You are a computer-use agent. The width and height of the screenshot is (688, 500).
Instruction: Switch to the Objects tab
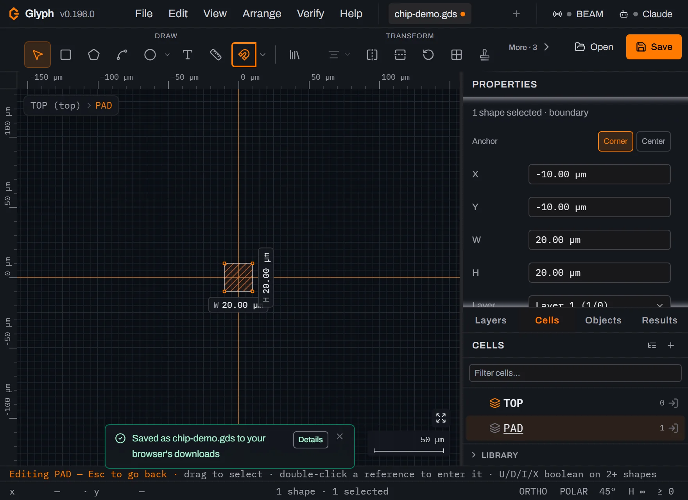click(x=603, y=320)
